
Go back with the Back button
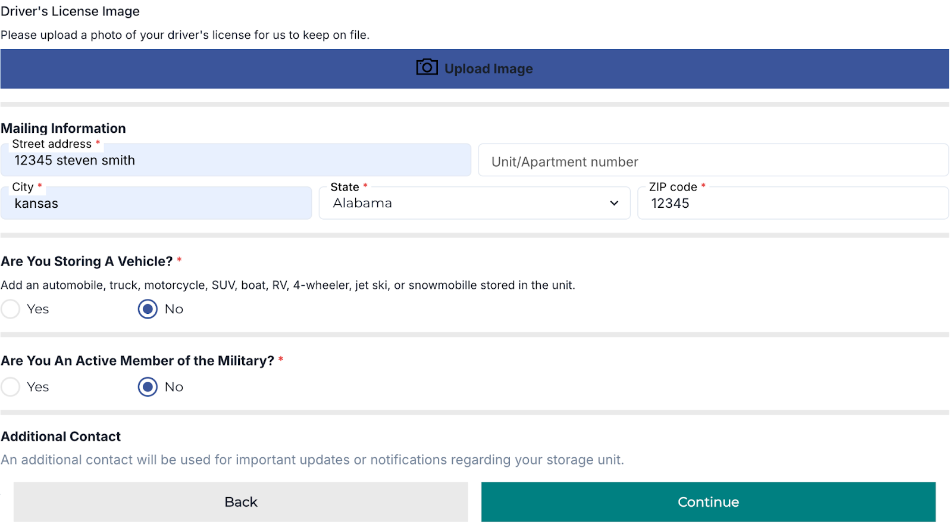[240, 502]
